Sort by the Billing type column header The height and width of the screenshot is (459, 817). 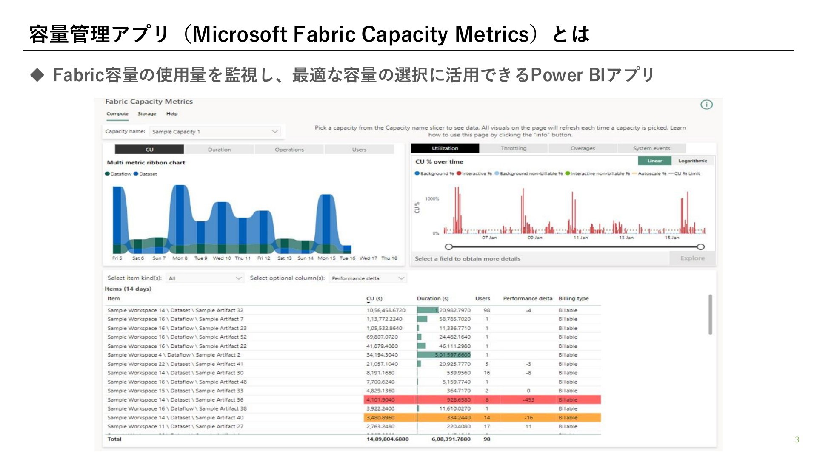coord(574,299)
